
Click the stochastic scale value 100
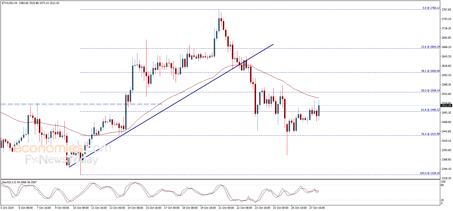pyautogui.click(x=443, y=181)
